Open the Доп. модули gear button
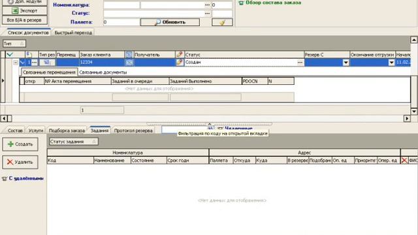This screenshot has height=235, width=418. click(x=25, y=2)
